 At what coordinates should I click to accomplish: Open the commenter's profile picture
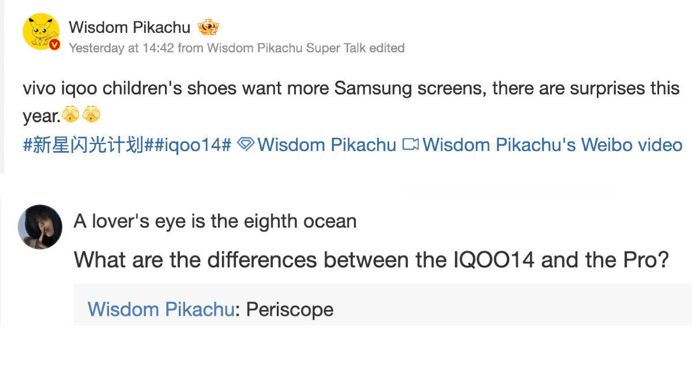tap(40, 226)
